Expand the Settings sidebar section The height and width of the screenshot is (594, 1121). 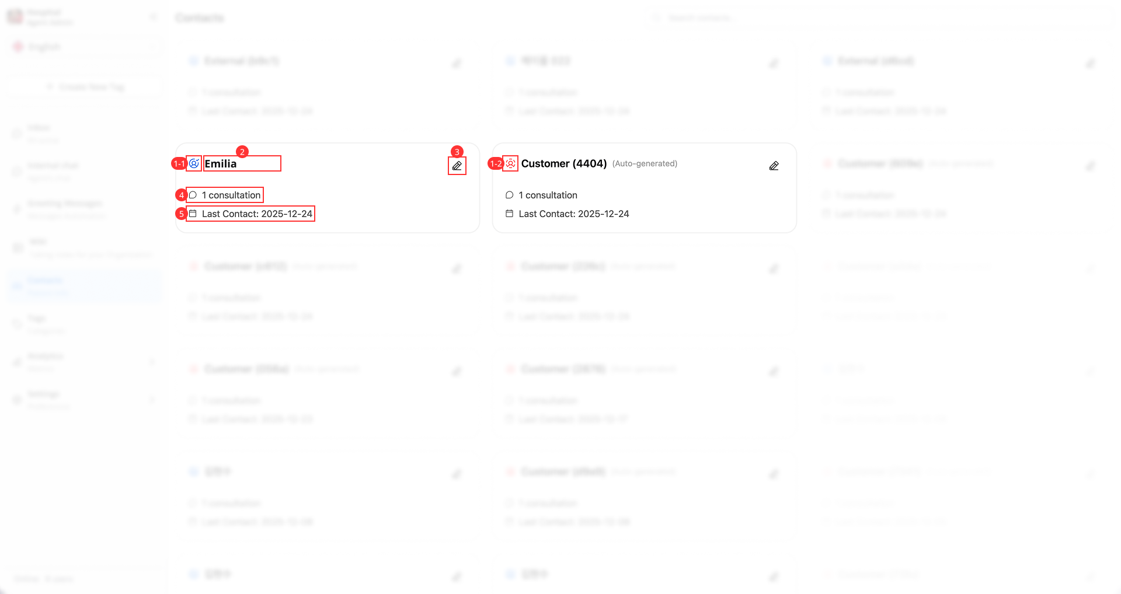(x=85, y=400)
